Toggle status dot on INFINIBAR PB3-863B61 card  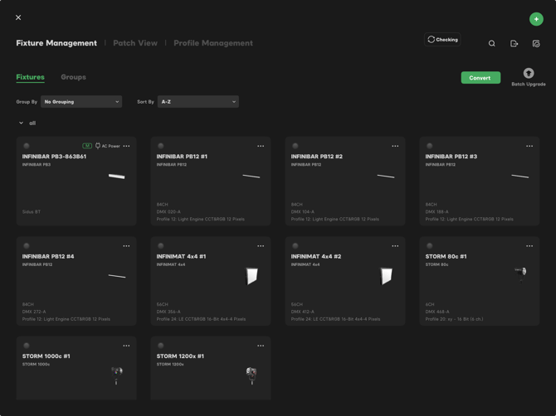pos(27,146)
